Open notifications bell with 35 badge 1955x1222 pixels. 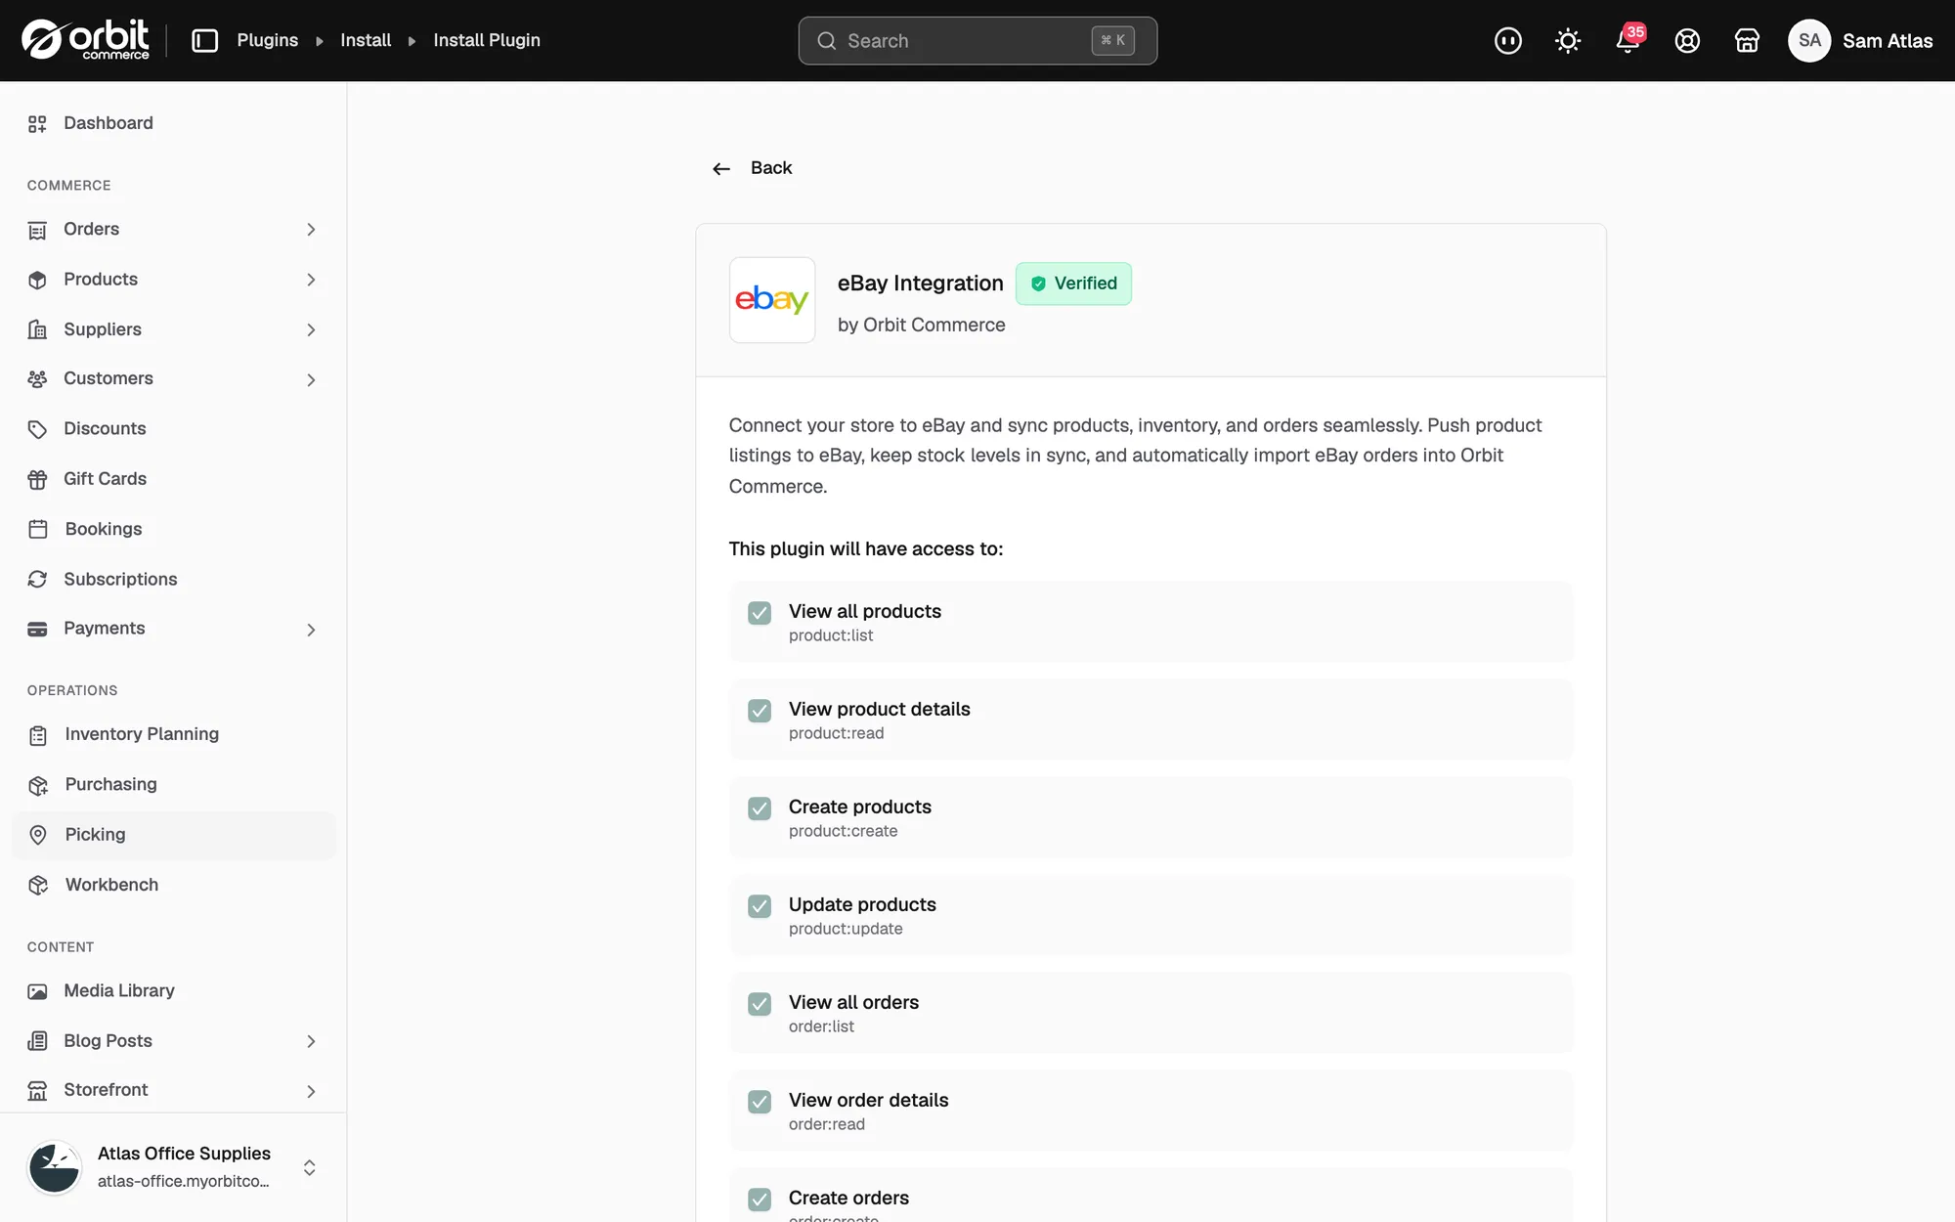[1629, 40]
